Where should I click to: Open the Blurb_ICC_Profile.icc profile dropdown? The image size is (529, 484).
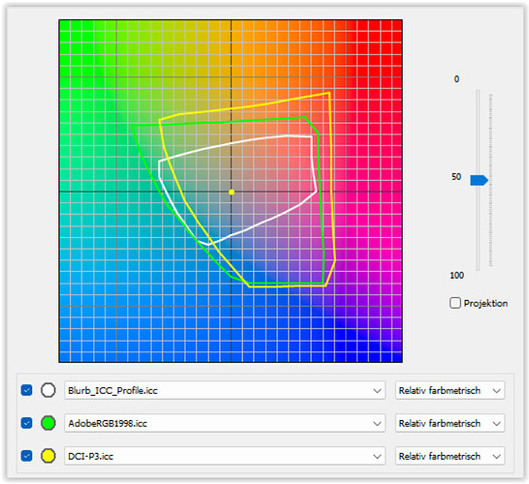[225, 390]
